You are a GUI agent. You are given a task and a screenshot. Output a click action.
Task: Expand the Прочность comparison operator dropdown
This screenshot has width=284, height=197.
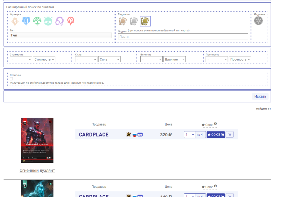(217, 59)
